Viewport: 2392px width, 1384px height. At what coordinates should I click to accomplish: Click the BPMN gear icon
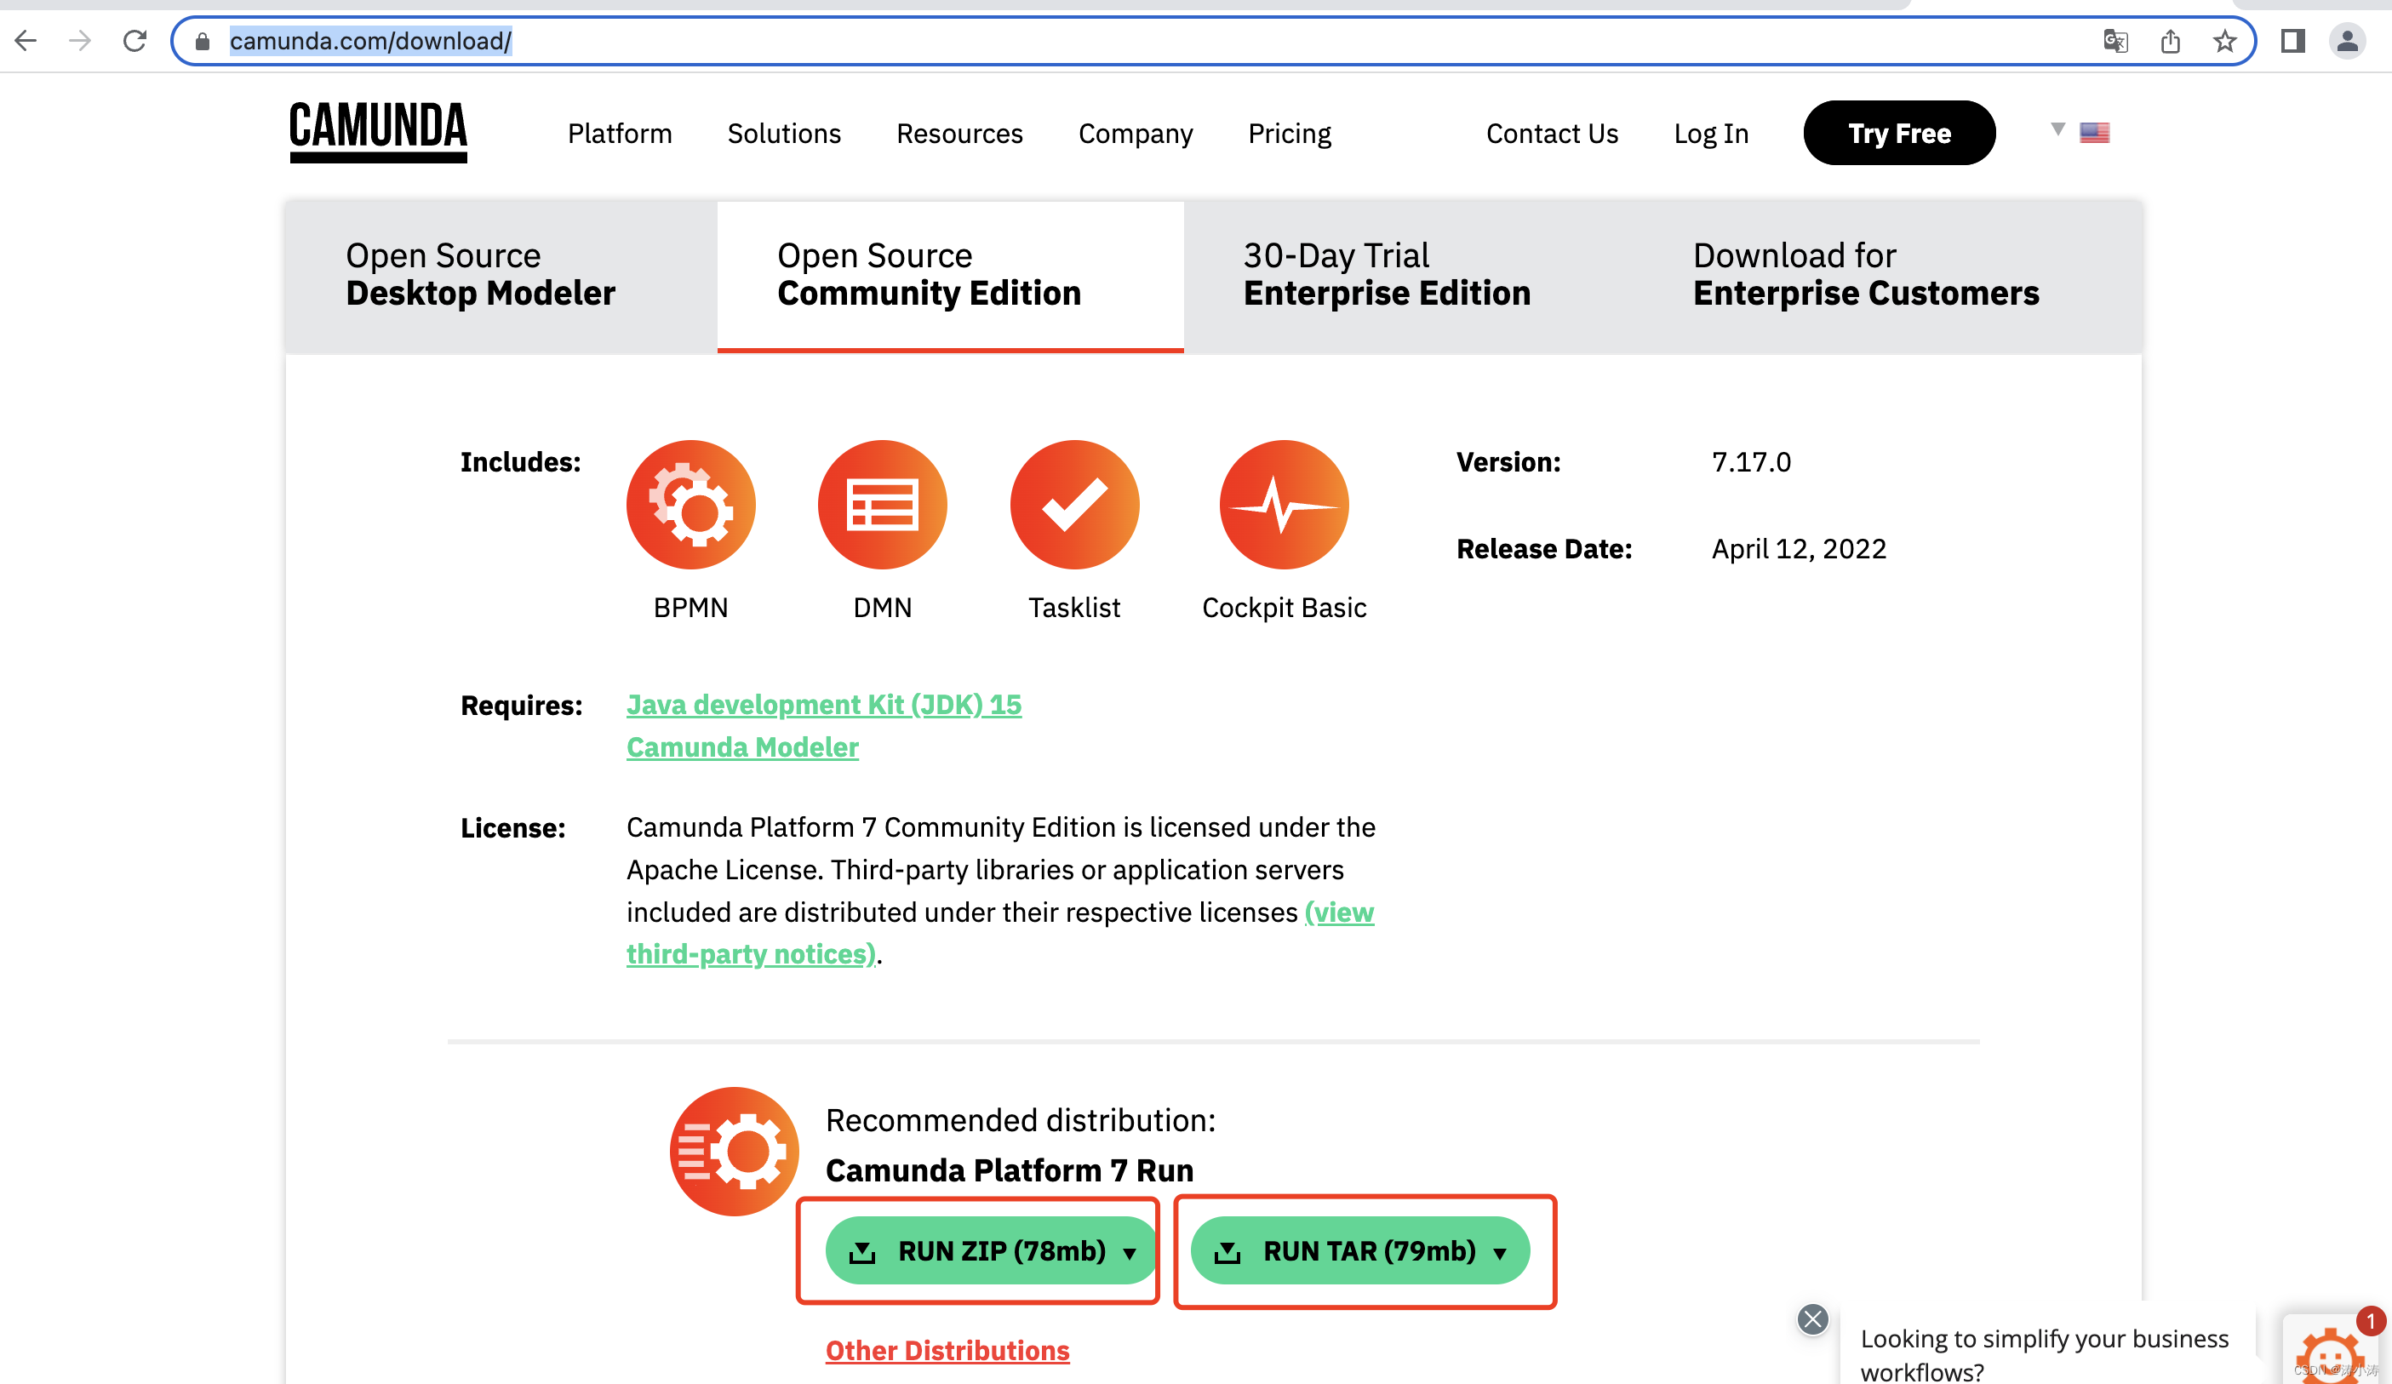pyautogui.click(x=691, y=505)
